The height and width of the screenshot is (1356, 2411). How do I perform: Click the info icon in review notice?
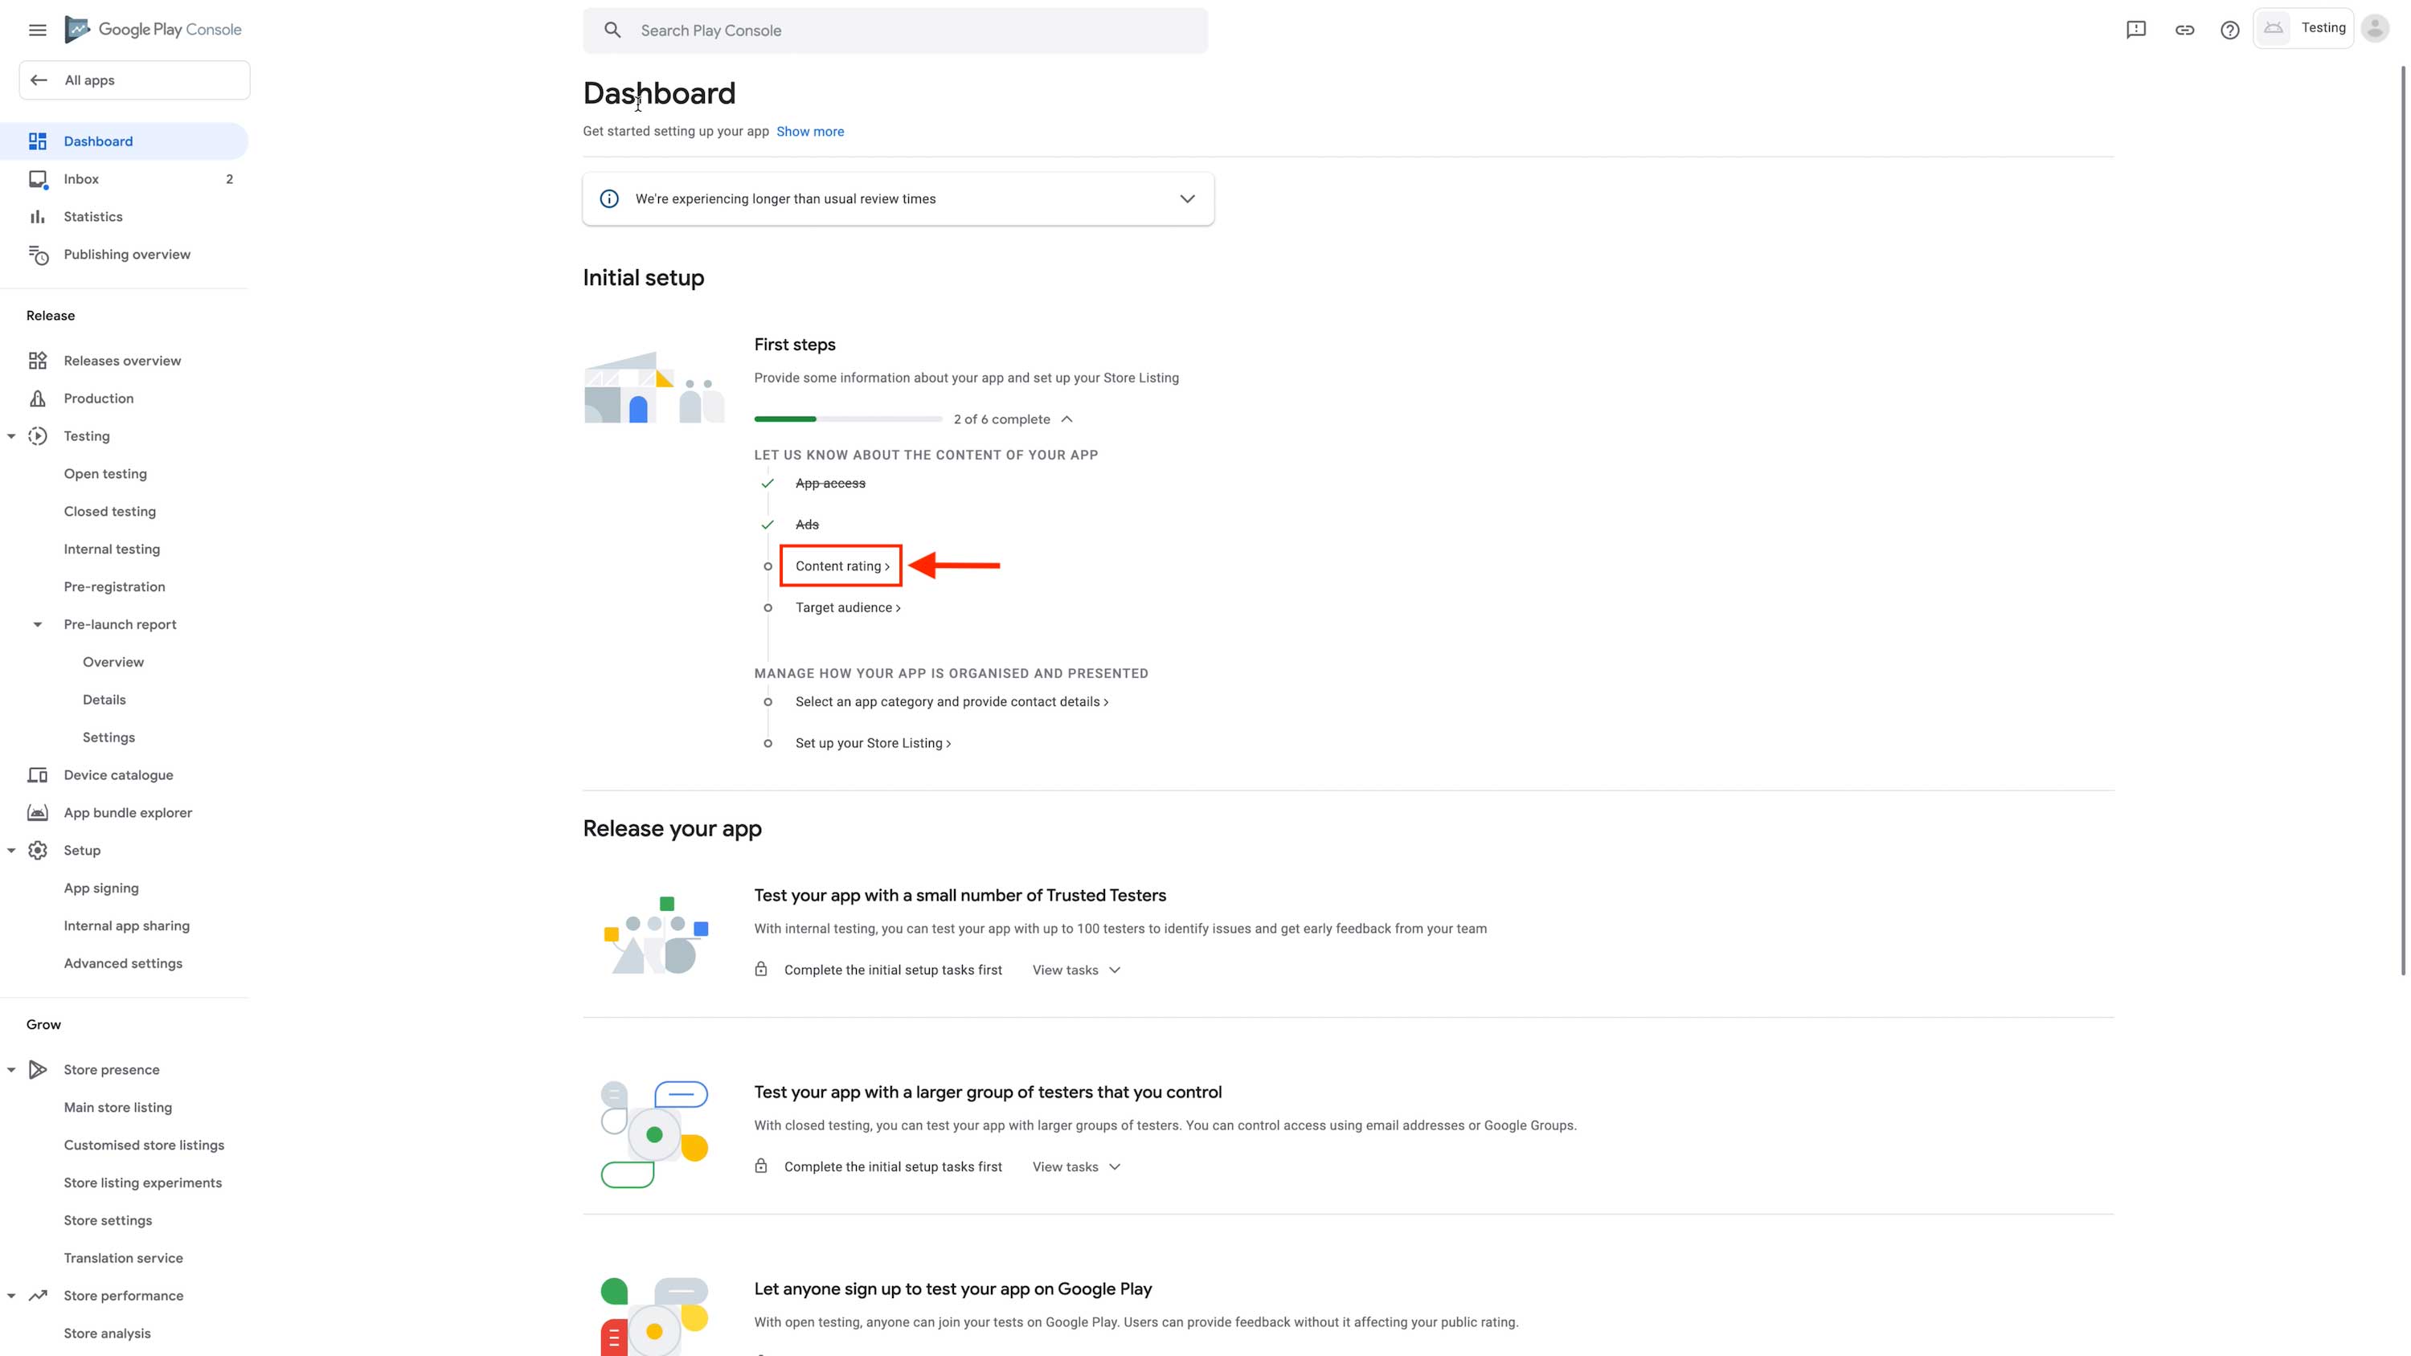click(x=609, y=198)
